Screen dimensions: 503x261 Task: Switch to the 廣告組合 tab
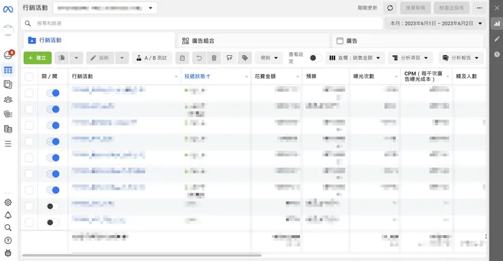pyautogui.click(x=254, y=41)
